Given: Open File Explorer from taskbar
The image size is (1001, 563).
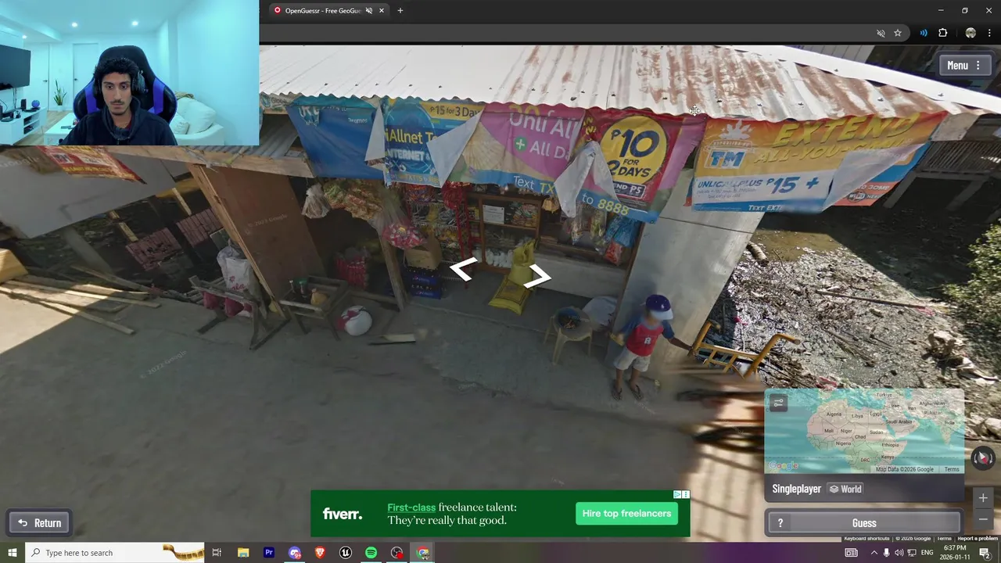Looking at the screenshot, I should pyautogui.click(x=243, y=553).
